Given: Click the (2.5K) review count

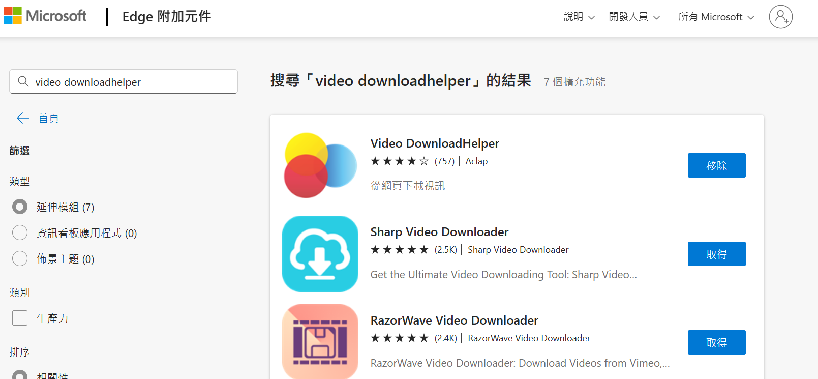Looking at the screenshot, I should 446,250.
